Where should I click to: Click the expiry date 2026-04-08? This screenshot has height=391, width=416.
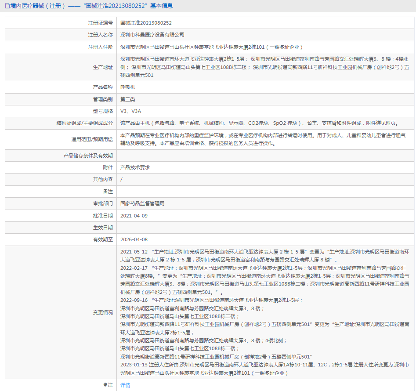pos(134,239)
